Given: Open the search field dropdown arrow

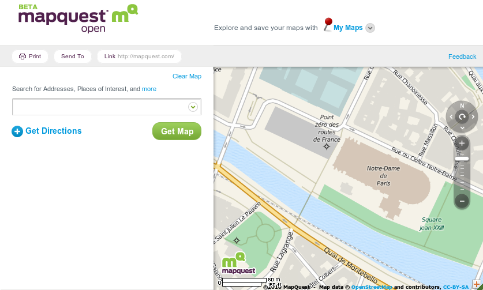Looking at the screenshot, I should click(x=193, y=107).
